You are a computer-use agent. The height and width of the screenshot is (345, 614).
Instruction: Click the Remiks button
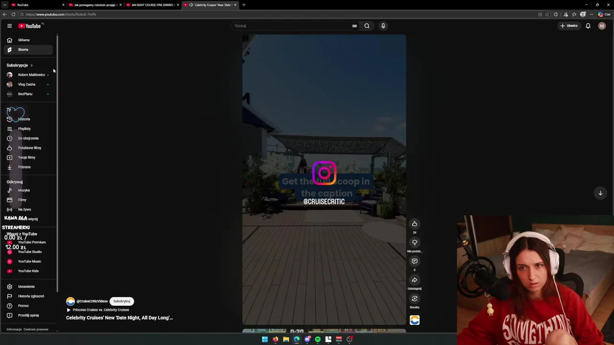click(x=414, y=299)
